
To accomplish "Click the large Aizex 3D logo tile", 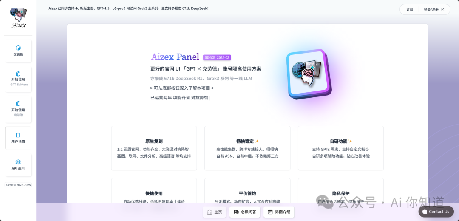I will (x=309, y=74).
